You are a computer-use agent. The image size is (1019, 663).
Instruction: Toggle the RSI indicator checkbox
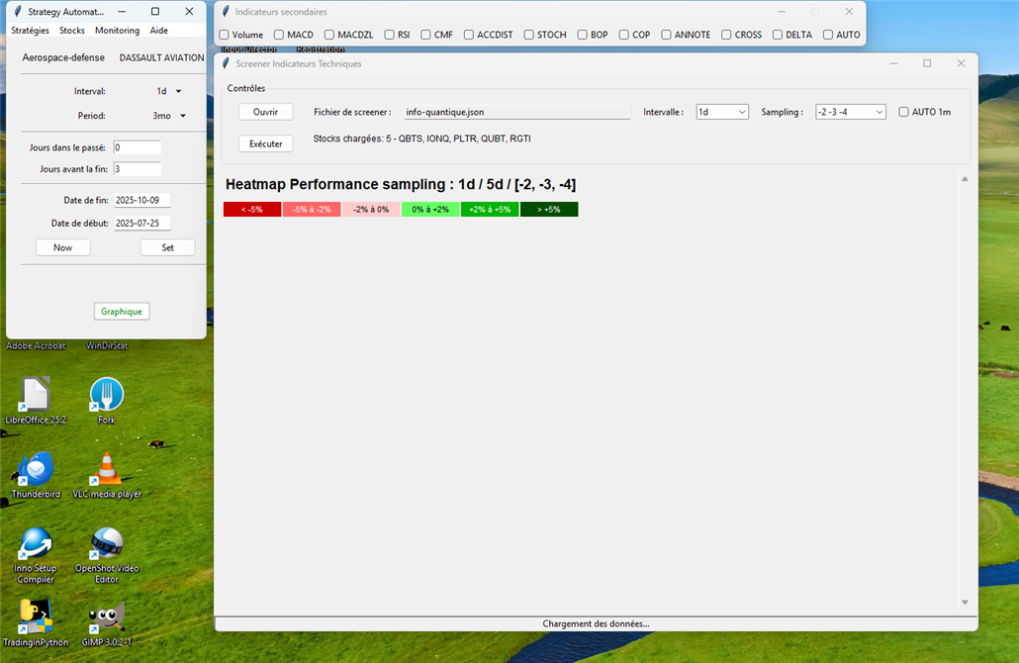390,35
